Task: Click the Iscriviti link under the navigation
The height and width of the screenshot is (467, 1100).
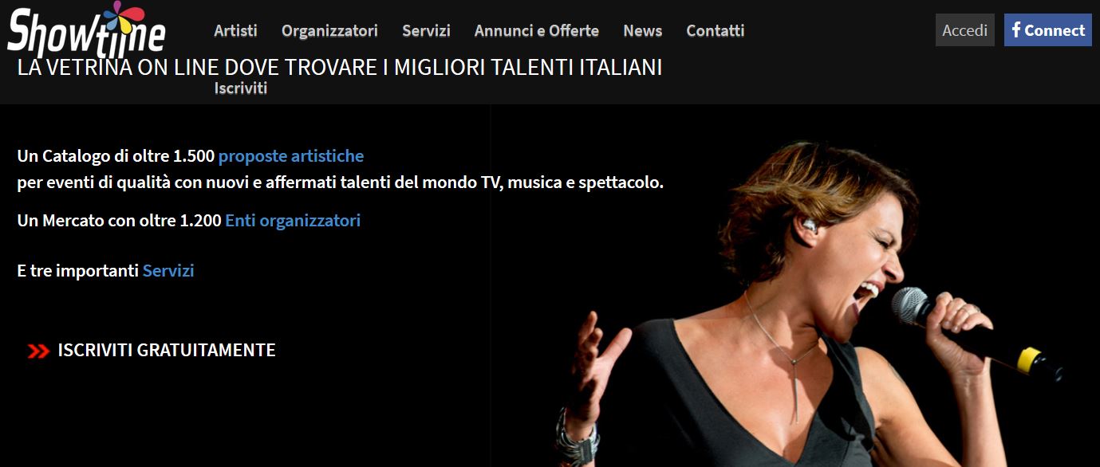Action: pyautogui.click(x=241, y=88)
